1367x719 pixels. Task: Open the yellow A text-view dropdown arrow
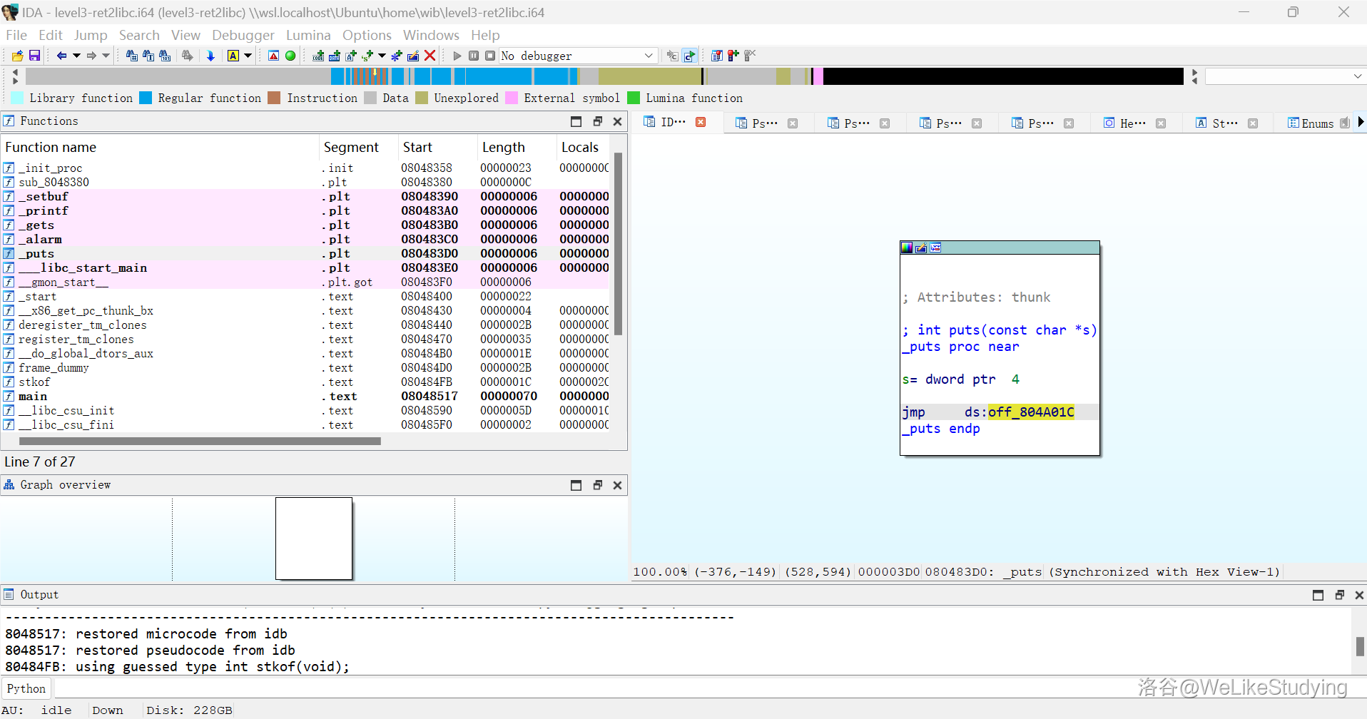tap(248, 56)
